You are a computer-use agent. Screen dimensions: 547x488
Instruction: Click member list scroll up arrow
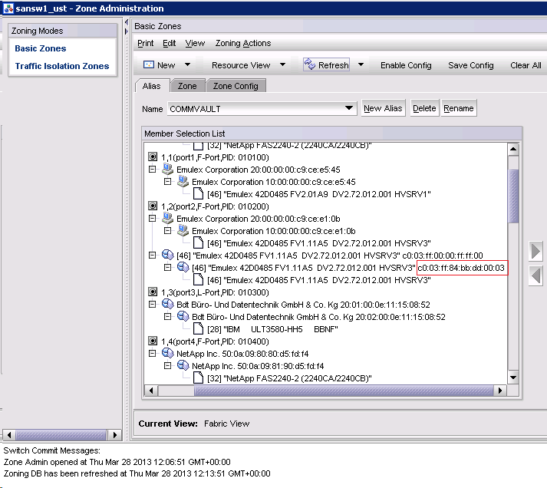click(513, 150)
